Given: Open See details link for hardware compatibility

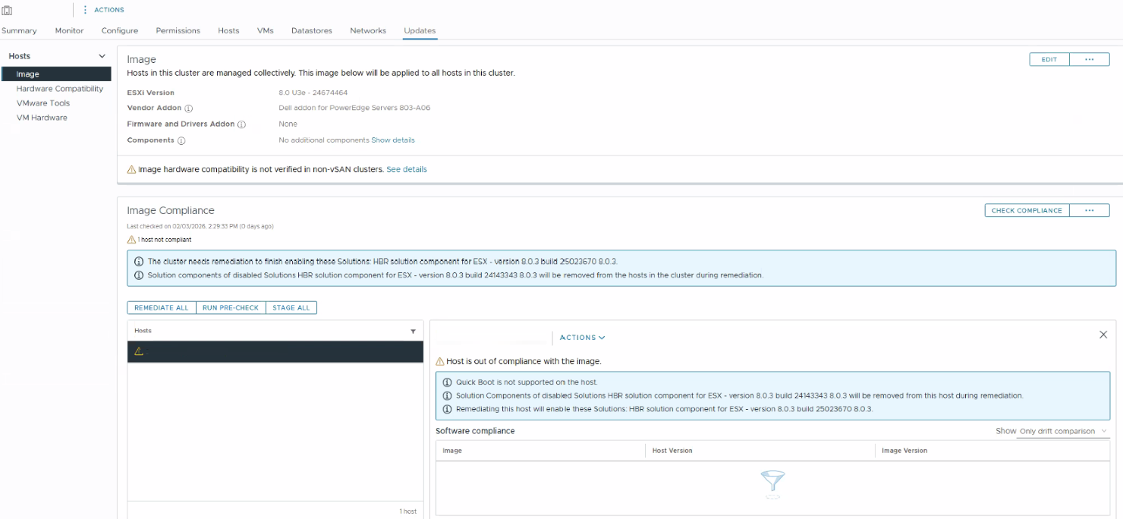Looking at the screenshot, I should click(407, 169).
